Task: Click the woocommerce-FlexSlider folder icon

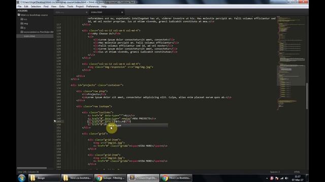Action: click(22, 32)
